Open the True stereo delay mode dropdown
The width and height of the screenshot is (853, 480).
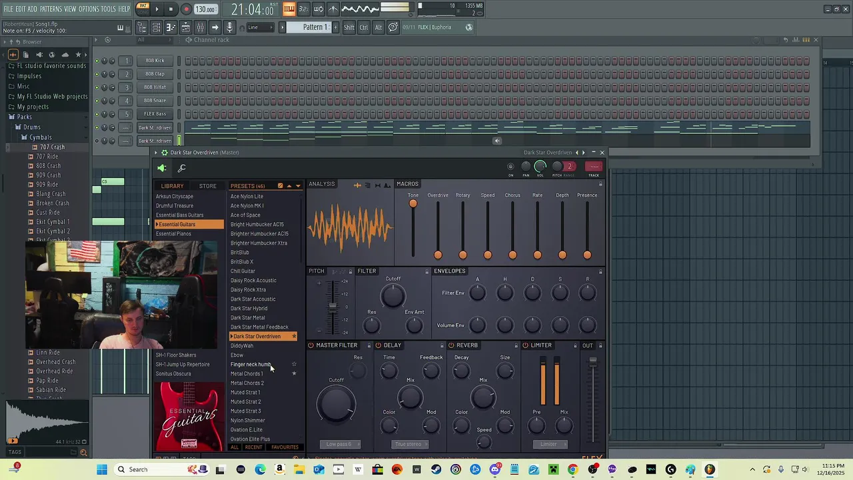(409, 444)
